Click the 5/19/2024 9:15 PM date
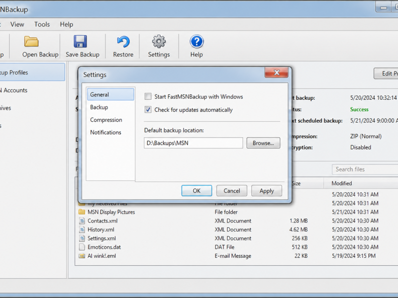 354,256
